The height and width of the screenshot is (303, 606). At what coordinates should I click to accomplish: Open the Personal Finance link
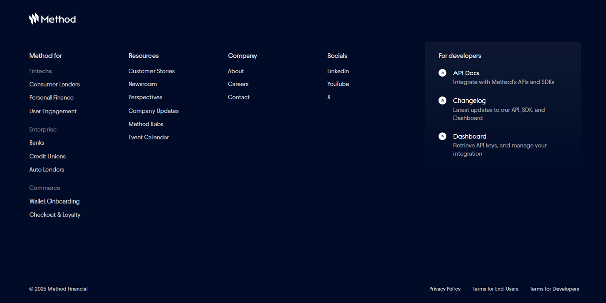pos(52,98)
